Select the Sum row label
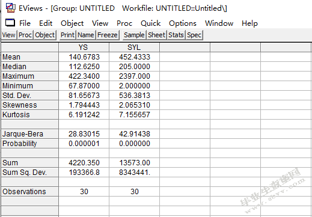 click(29, 163)
